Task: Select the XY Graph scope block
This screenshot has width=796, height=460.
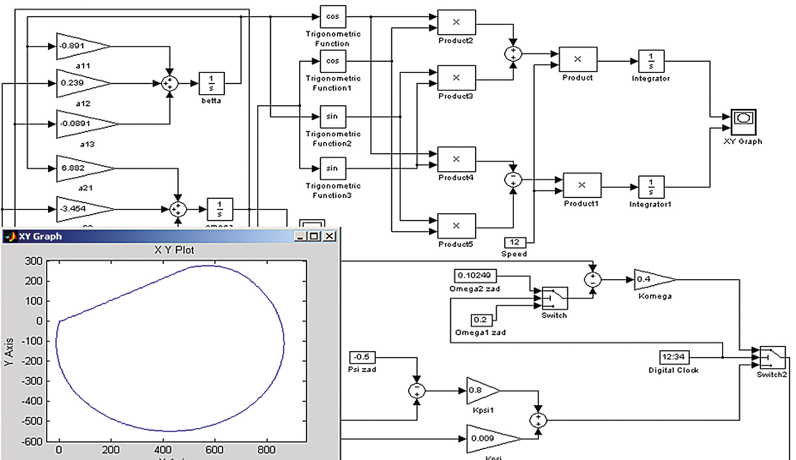Action: coord(743,122)
